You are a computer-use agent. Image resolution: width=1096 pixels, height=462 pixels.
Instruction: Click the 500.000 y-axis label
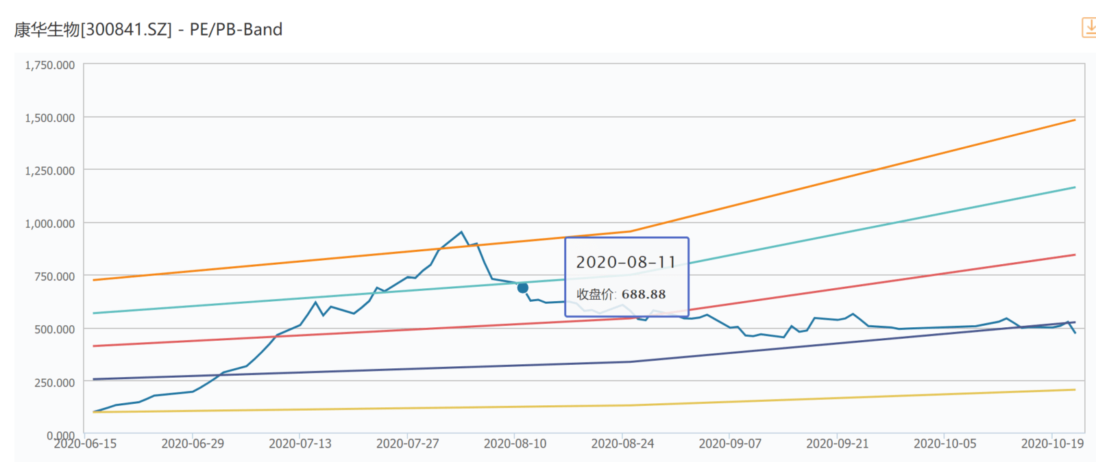[55, 329]
